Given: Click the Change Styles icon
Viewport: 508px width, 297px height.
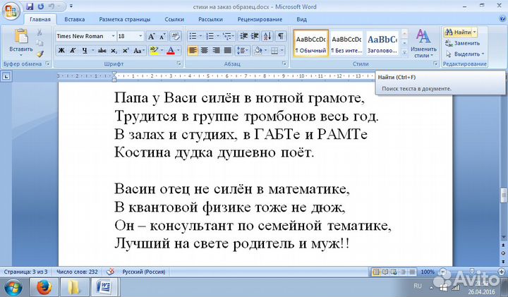Looking at the screenshot, I should point(423,36).
